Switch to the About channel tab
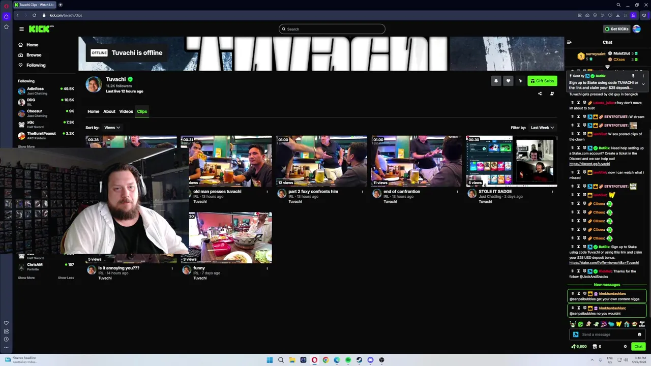Image resolution: width=651 pixels, height=366 pixels. point(109,111)
